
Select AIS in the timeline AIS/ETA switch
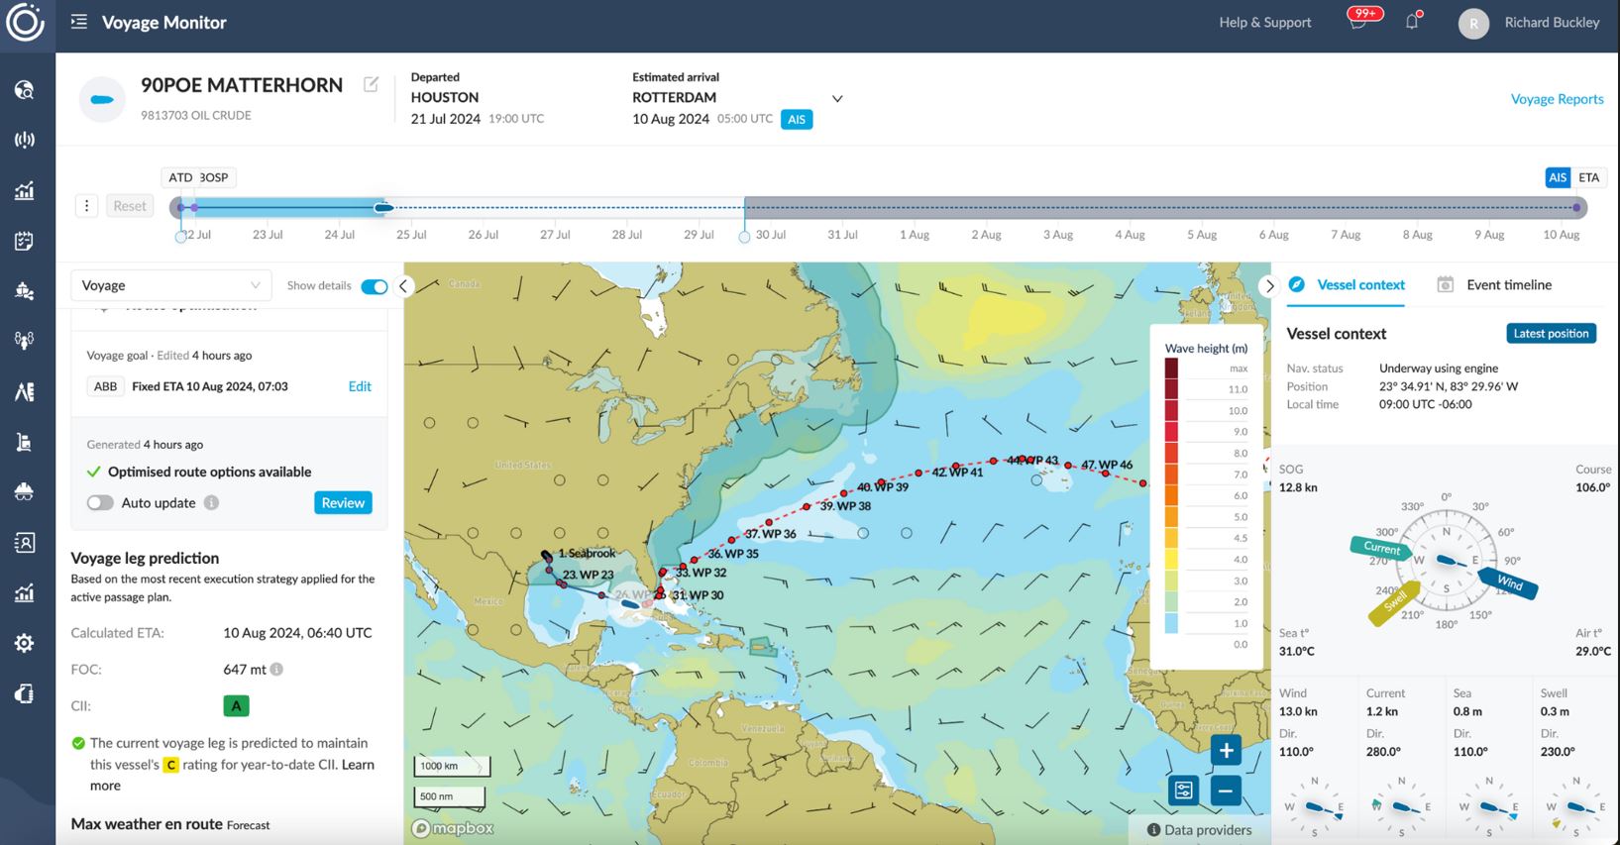click(1558, 177)
